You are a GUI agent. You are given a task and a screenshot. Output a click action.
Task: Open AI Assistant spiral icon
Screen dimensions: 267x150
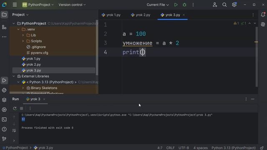pyautogui.click(x=263, y=24)
